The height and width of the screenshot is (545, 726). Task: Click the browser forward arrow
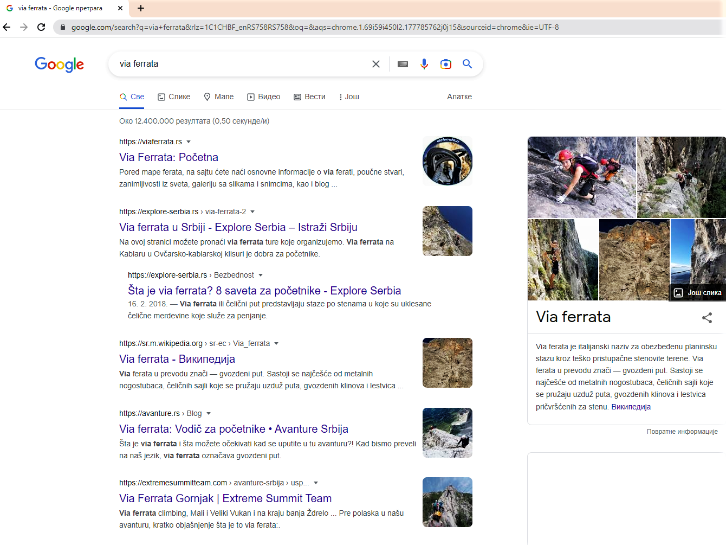[x=24, y=27]
